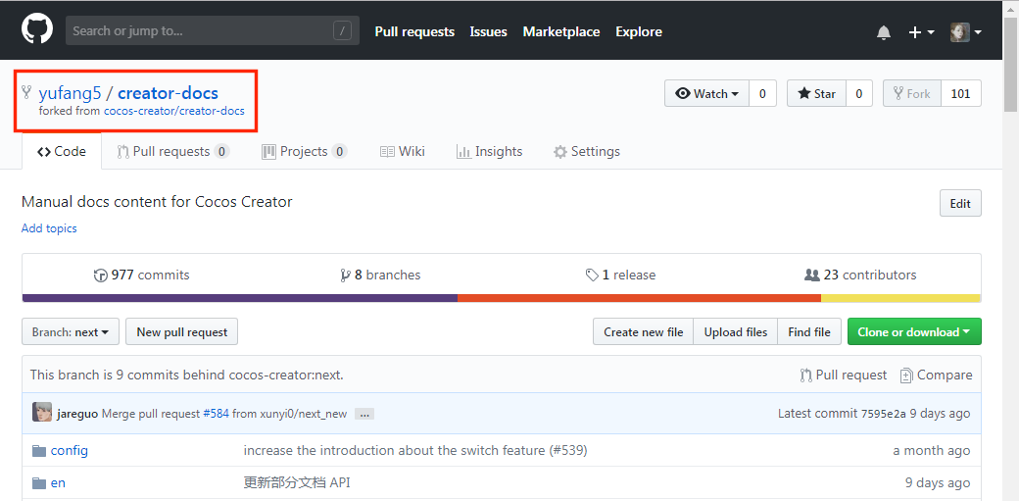
Task: Open the Find file search
Action: [809, 331]
